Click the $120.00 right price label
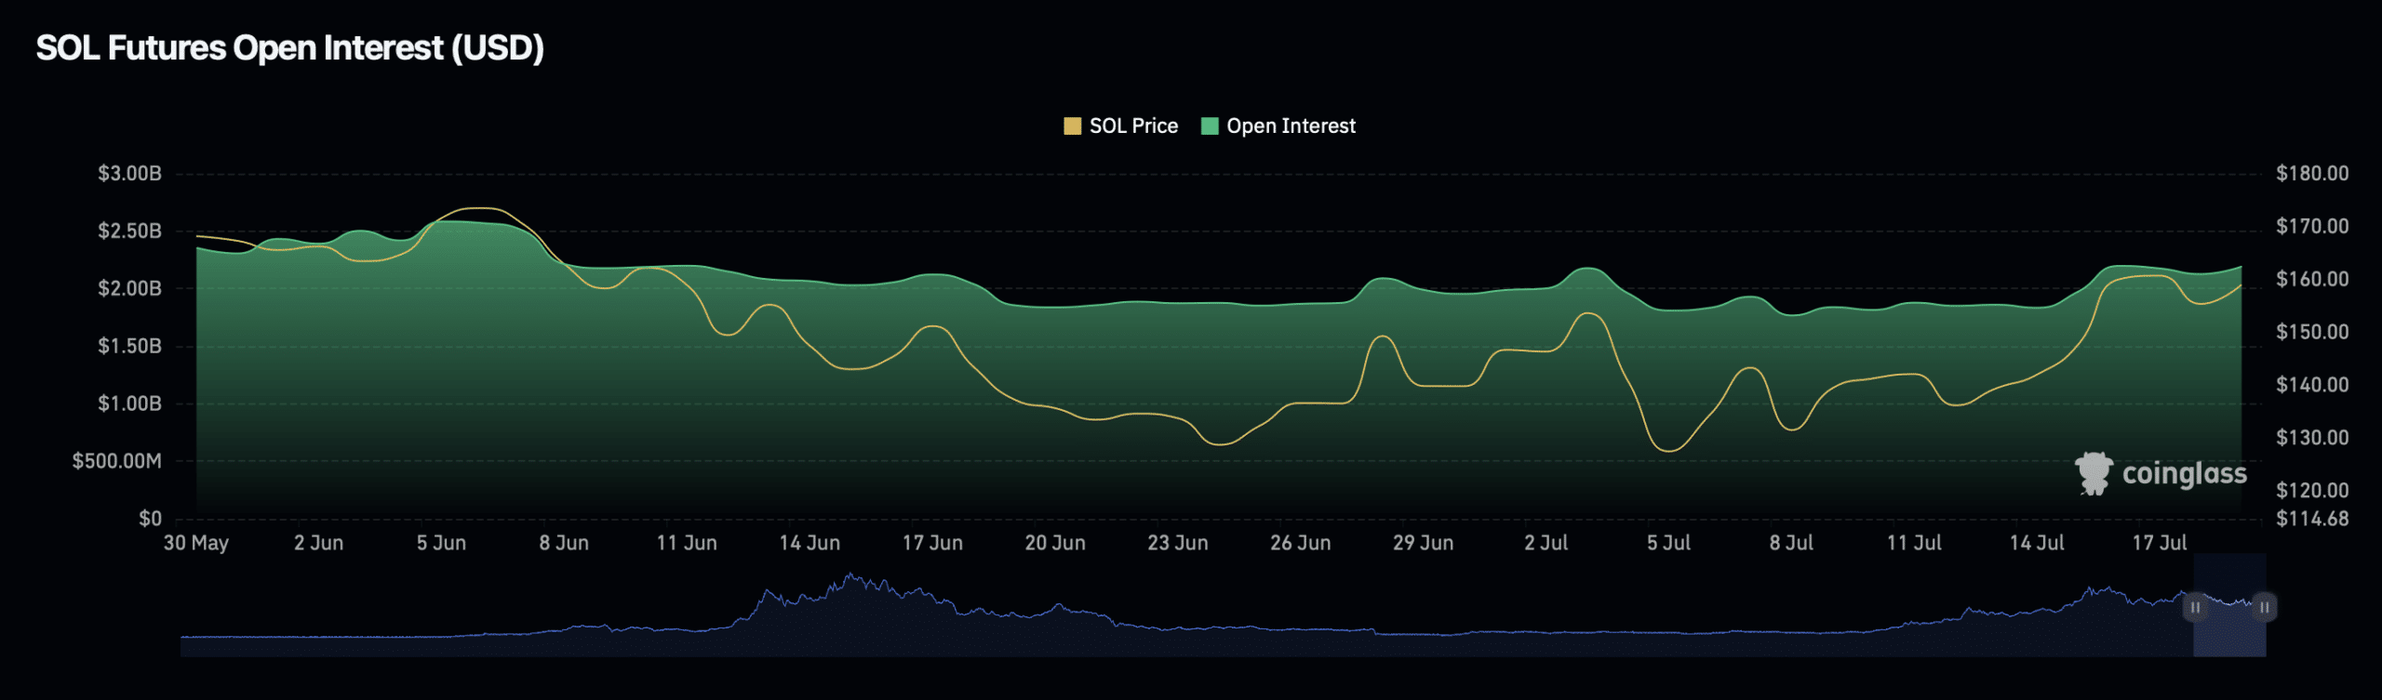2382x700 pixels. point(2312,491)
